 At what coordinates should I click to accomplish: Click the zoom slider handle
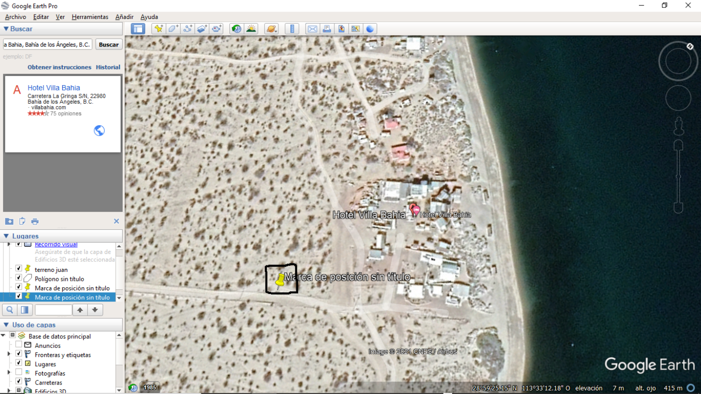point(678,176)
